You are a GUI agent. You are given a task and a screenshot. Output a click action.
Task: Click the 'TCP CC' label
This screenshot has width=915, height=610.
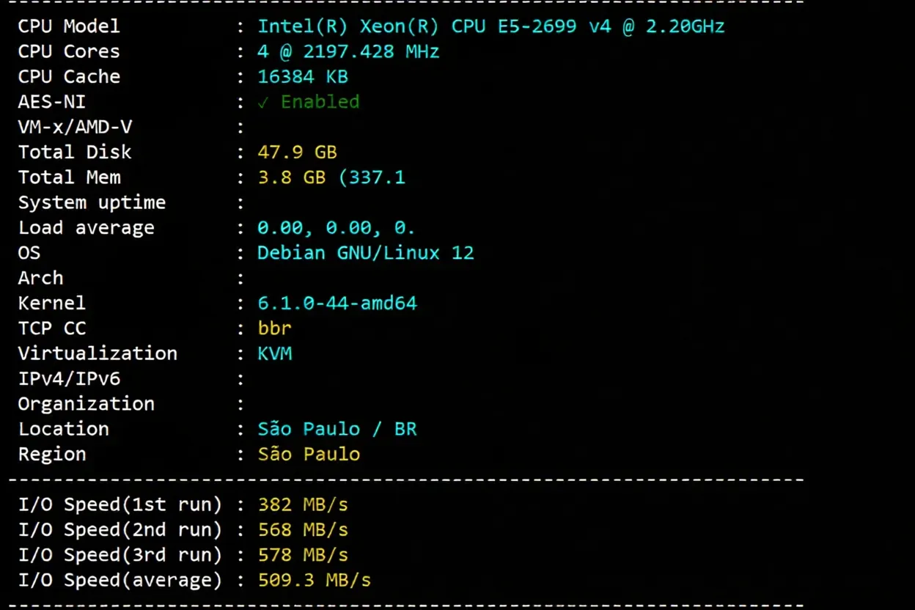point(52,328)
